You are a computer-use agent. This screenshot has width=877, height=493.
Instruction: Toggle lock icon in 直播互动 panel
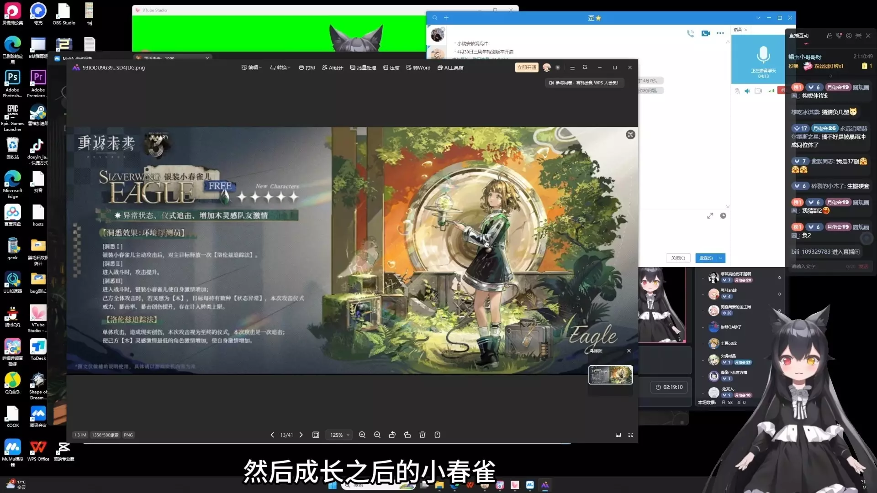[x=829, y=36]
